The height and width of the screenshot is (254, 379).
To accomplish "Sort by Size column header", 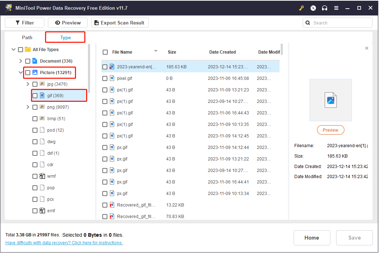I will click(172, 52).
